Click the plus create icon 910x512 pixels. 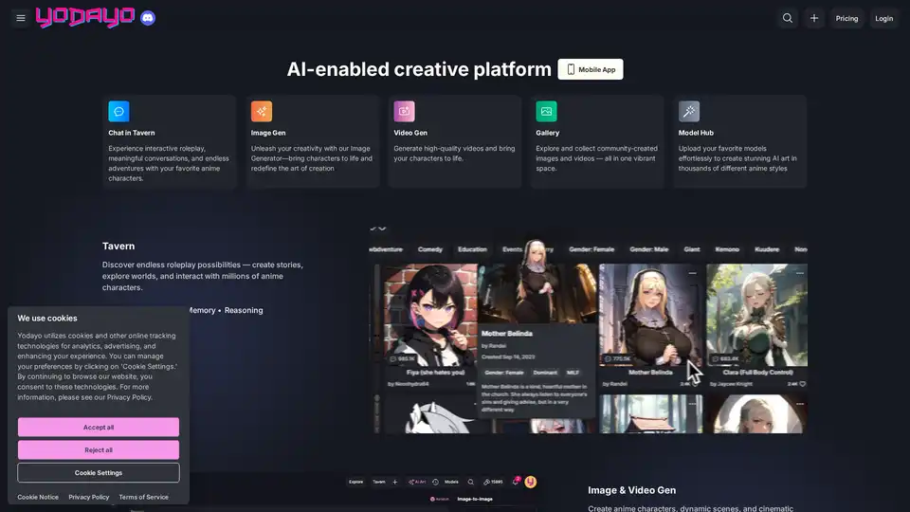(813, 18)
